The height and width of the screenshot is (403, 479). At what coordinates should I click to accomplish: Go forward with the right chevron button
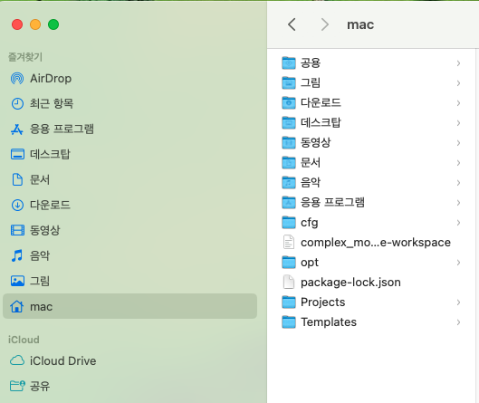(x=325, y=24)
